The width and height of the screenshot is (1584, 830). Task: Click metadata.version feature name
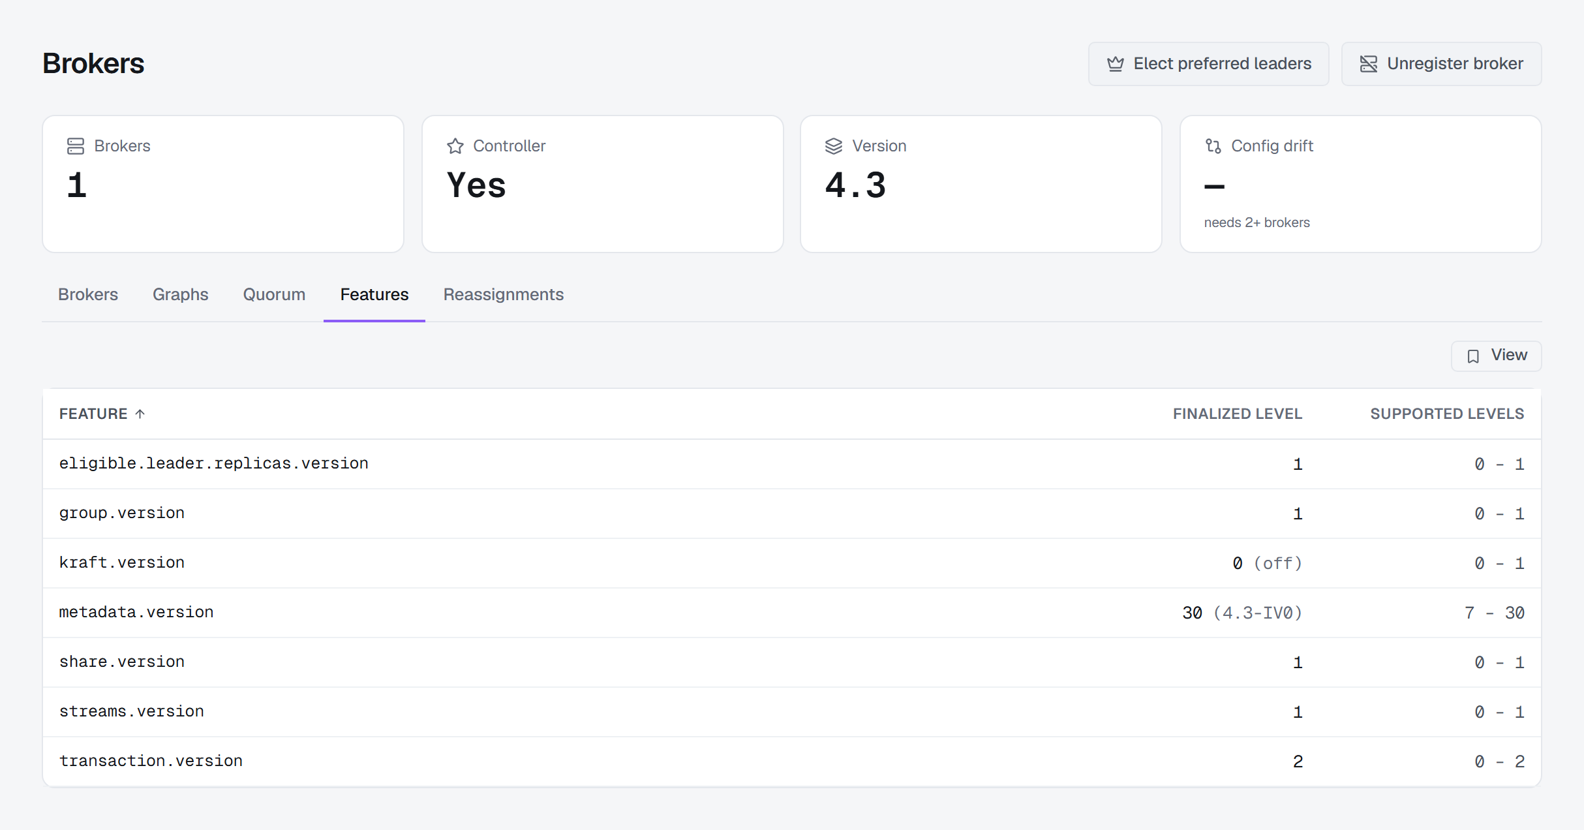(136, 612)
